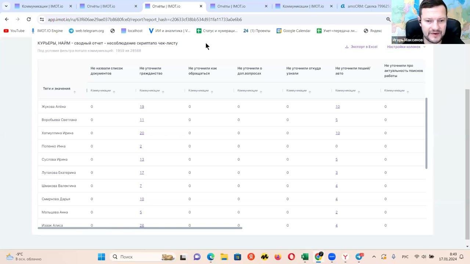Open the browser tab search chevron
Viewport: 470px width, 264px height.
click(6, 6)
